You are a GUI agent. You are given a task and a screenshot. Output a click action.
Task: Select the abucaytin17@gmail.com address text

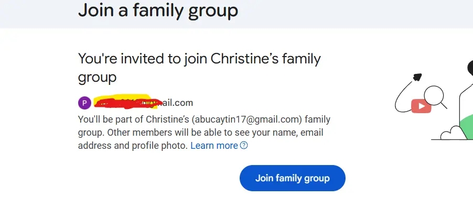247,119
